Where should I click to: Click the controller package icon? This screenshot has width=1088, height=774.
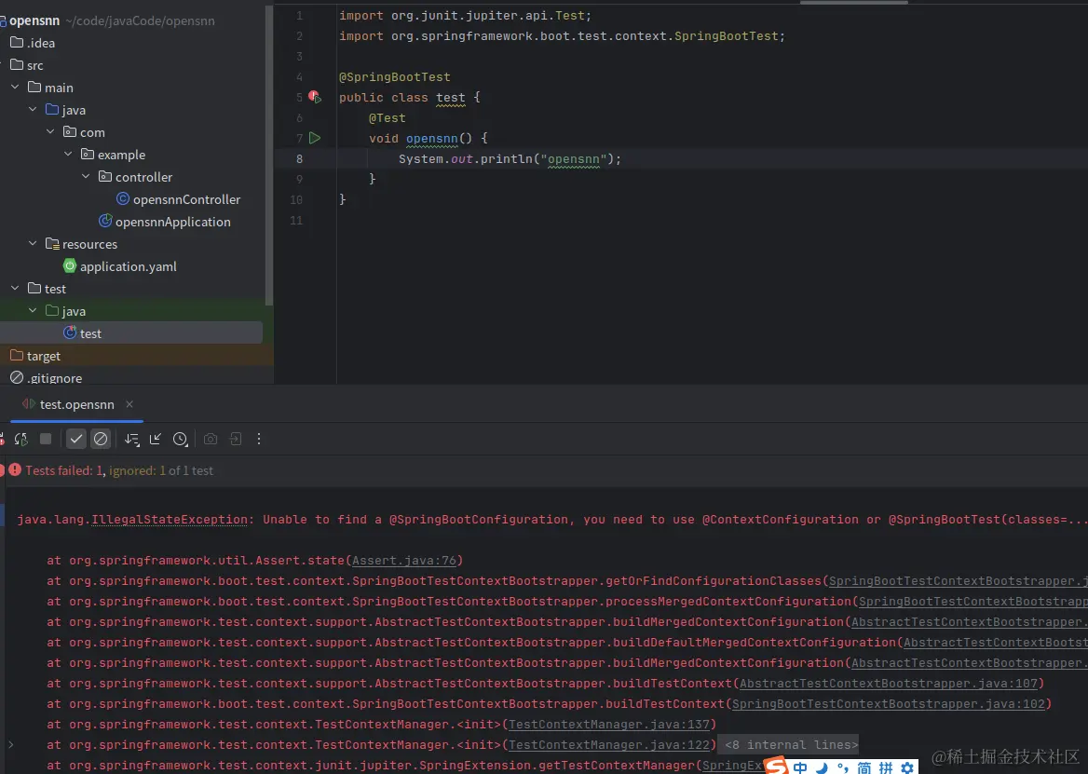click(104, 176)
